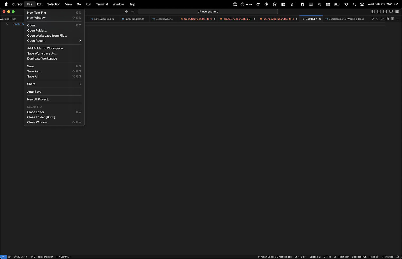Click rust-analyzer in the status bar

45,257
